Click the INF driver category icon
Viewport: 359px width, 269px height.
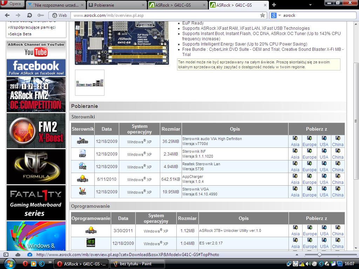coord(82,153)
